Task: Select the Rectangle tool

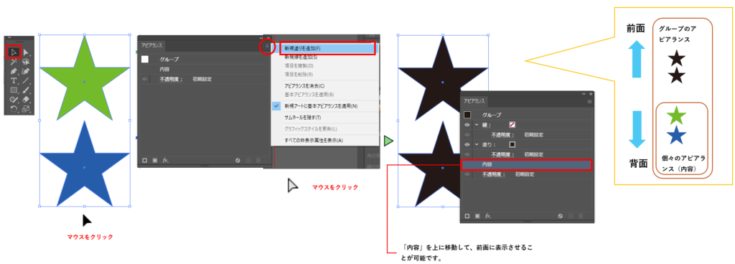Action: click(14, 90)
